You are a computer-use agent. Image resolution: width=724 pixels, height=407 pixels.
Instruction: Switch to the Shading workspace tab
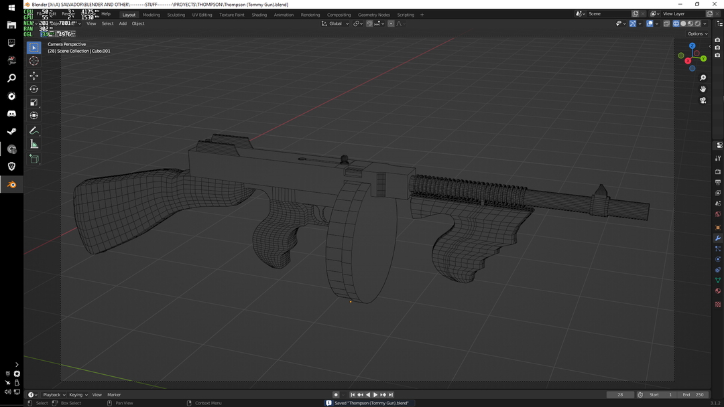click(259, 14)
